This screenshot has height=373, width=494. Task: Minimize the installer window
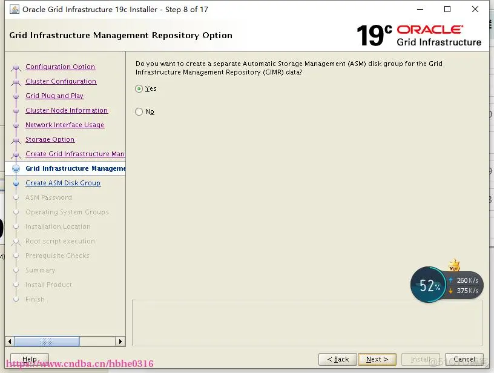point(420,9)
